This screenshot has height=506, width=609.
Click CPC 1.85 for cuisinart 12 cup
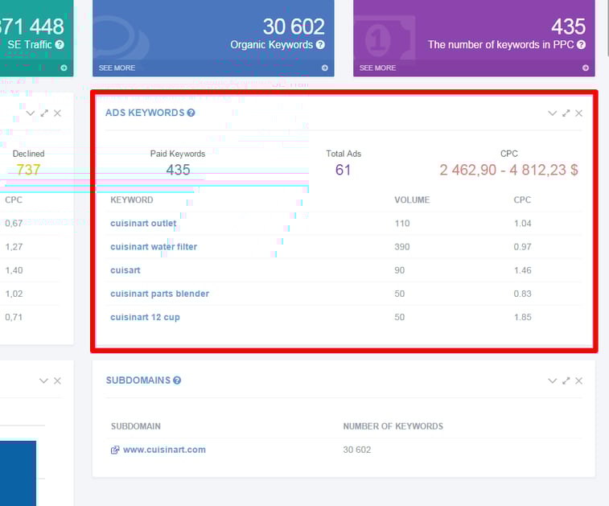(x=522, y=317)
